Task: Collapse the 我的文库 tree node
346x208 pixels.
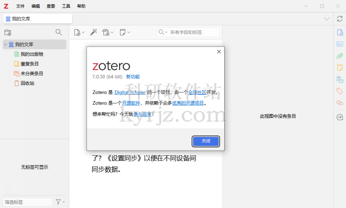Action: click(6, 44)
